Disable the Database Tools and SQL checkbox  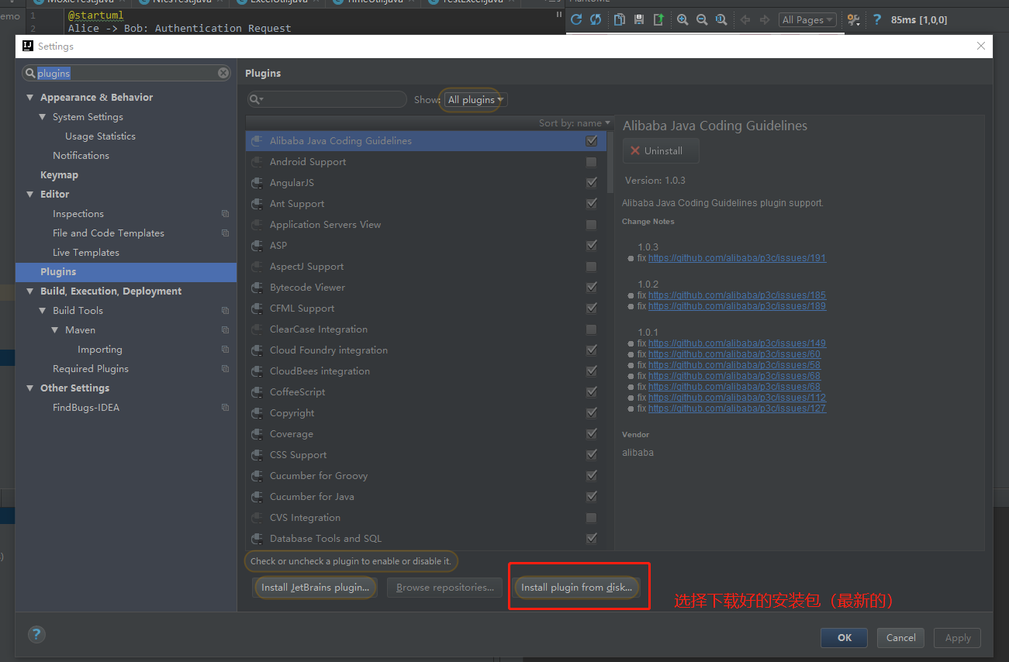click(x=592, y=539)
